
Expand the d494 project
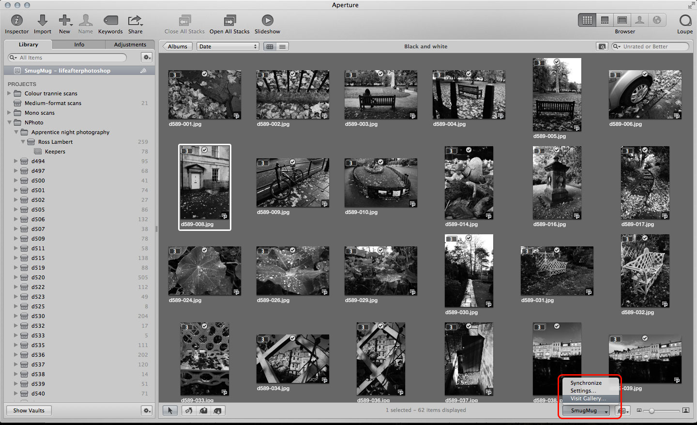tap(16, 161)
